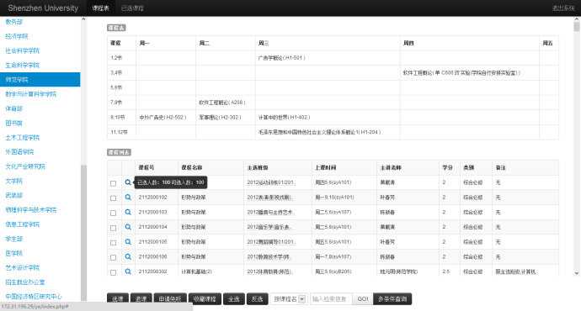
Task: Select 武装部 in the sidebar
Action: pos(14,195)
